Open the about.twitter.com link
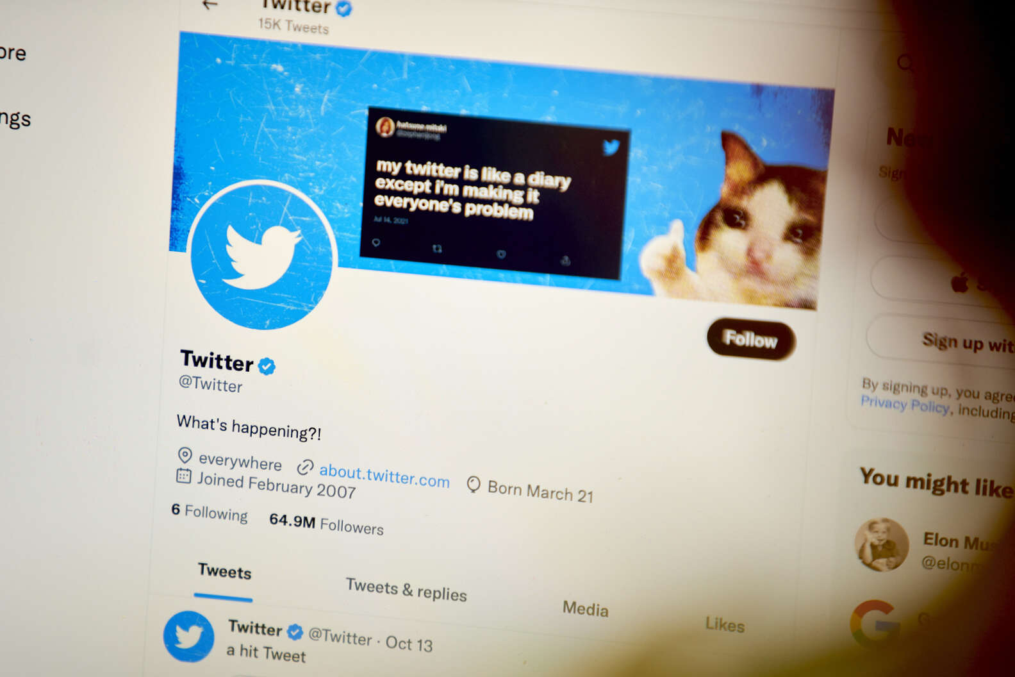Viewport: 1015px width, 677px height. click(x=384, y=476)
